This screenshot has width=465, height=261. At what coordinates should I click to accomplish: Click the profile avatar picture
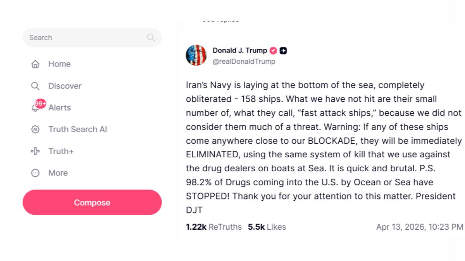[196, 55]
